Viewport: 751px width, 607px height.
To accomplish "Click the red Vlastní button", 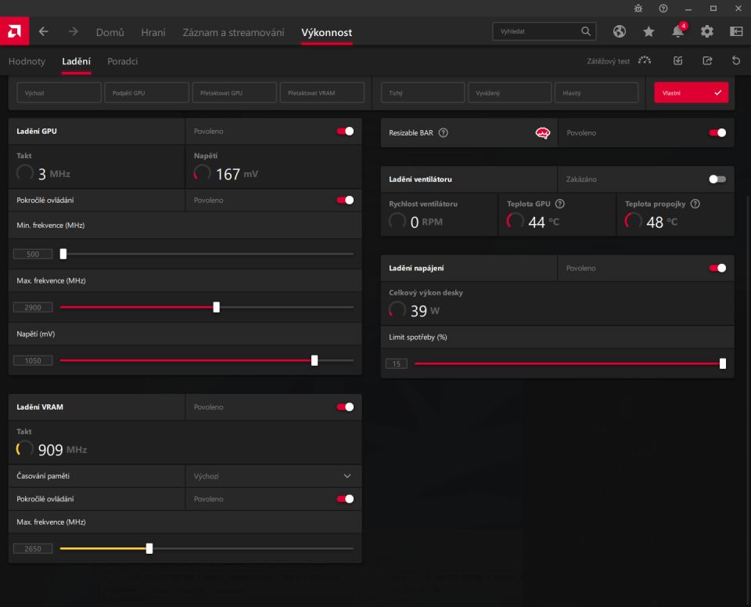I will pyautogui.click(x=691, y=92).
